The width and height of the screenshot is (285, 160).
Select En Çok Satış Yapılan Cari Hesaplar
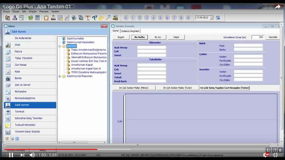pos(225,88)
